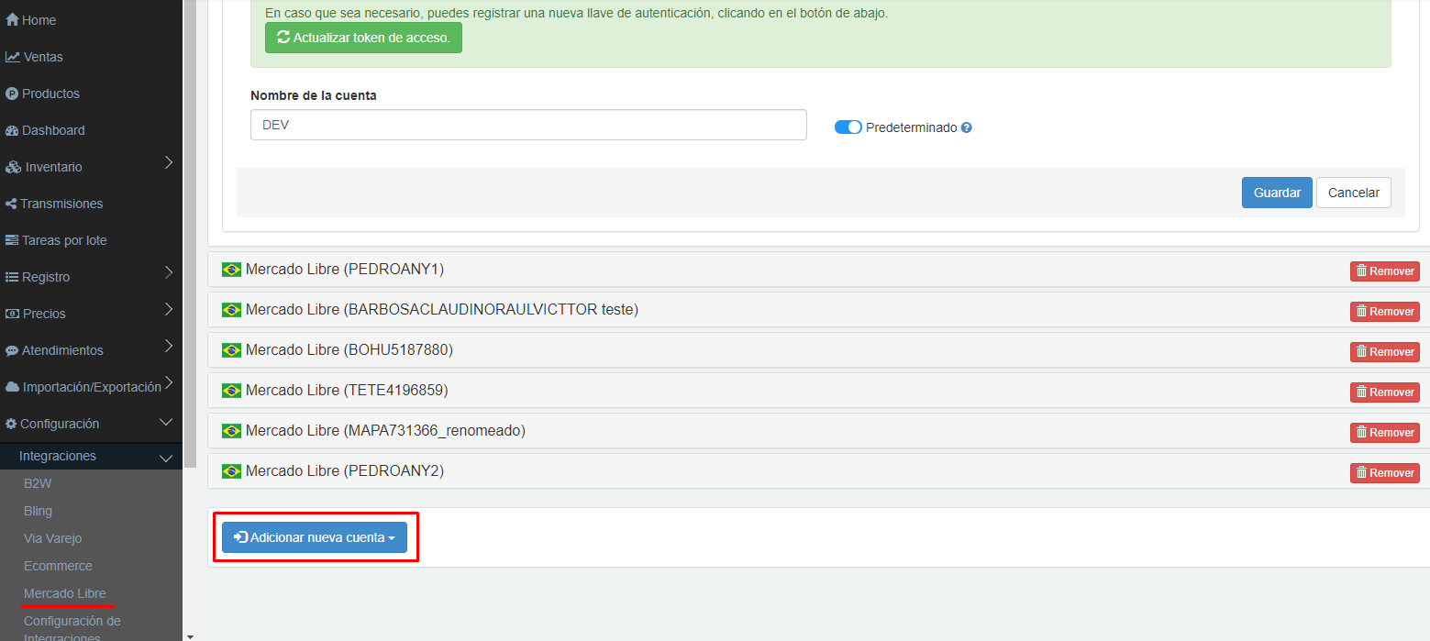Viewport: 1430px width, 641px height.
Task: Open the Adicionar nueva cuenta dropdown
Action: tap(315, 537)
